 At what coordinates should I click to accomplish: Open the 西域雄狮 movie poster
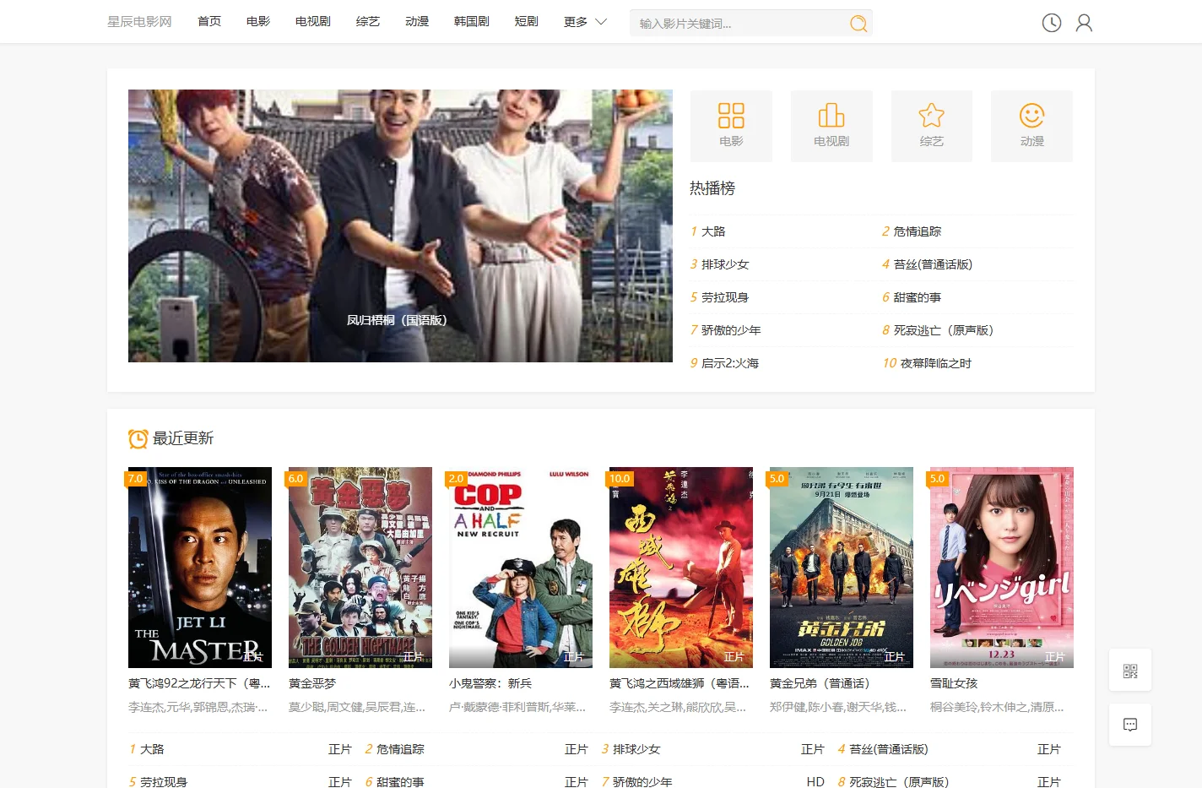681,568
